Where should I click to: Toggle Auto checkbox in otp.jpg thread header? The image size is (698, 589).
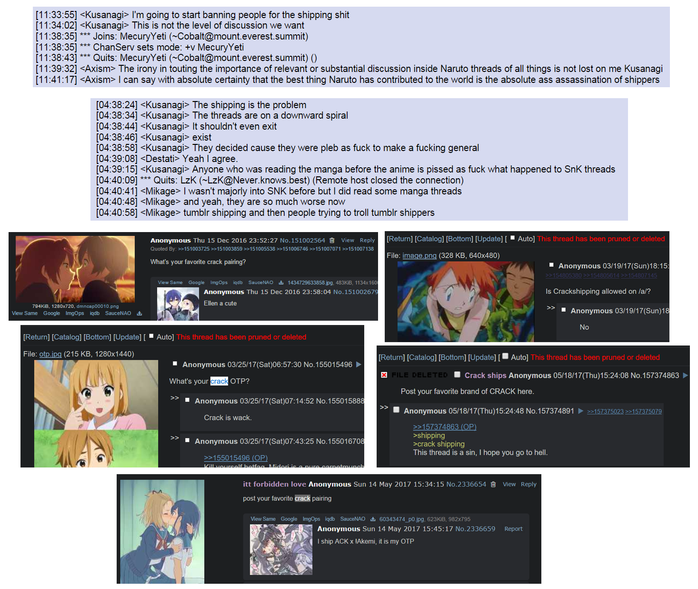[x=151, y=336]
